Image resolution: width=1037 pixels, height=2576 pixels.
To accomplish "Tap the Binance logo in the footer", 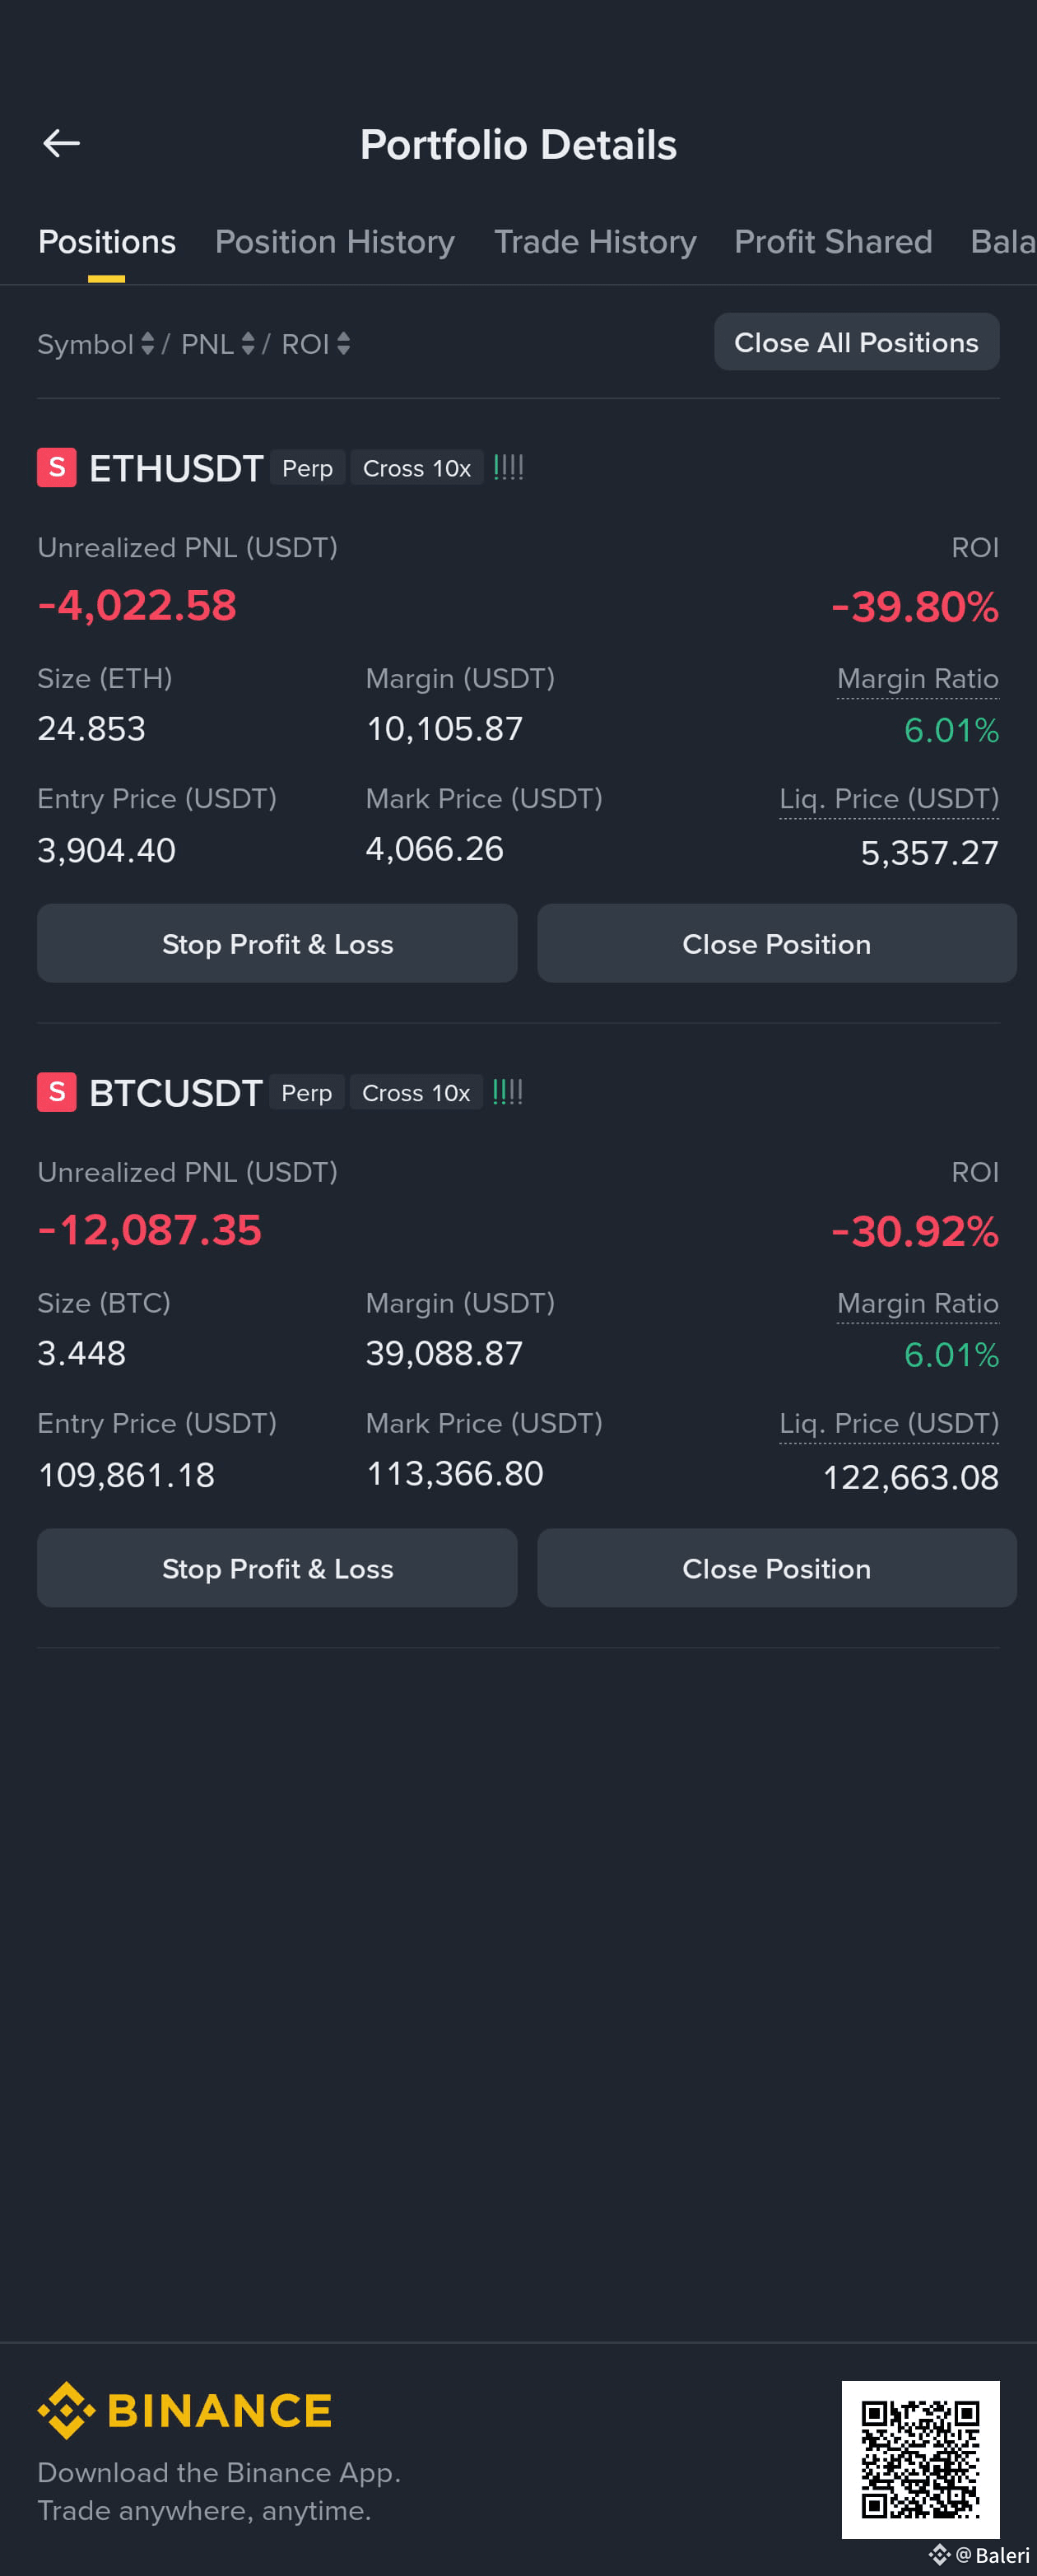I will tap(185, 2410).
